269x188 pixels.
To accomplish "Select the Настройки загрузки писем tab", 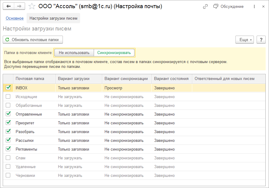I will pos(53,18).
